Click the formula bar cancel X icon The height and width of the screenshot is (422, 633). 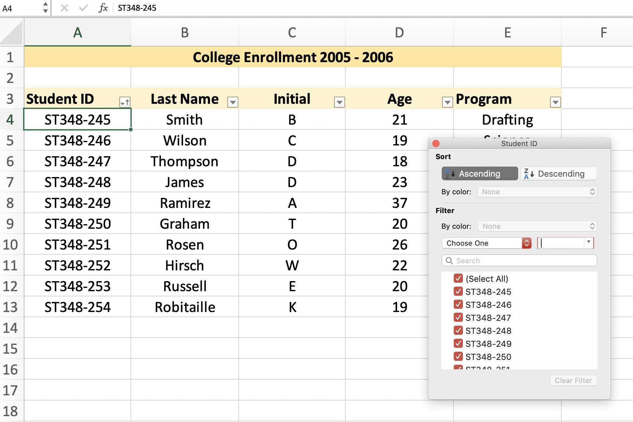pos(64,8)
